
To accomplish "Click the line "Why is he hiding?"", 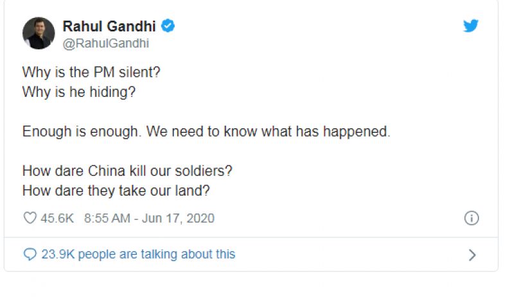I will click(79, 91).
